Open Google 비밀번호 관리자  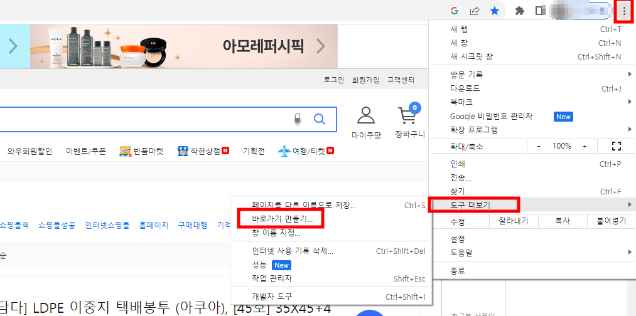coord(532,116)
